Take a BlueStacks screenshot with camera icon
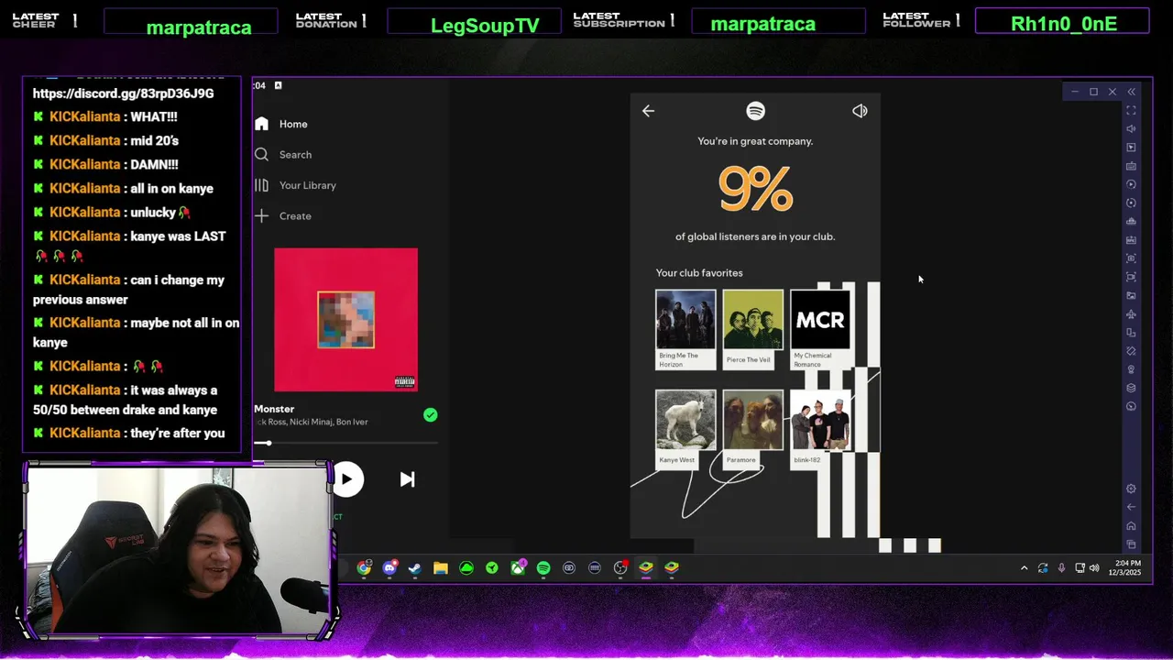This screenshot has width=1173, height=660. tap(1131, 258)
